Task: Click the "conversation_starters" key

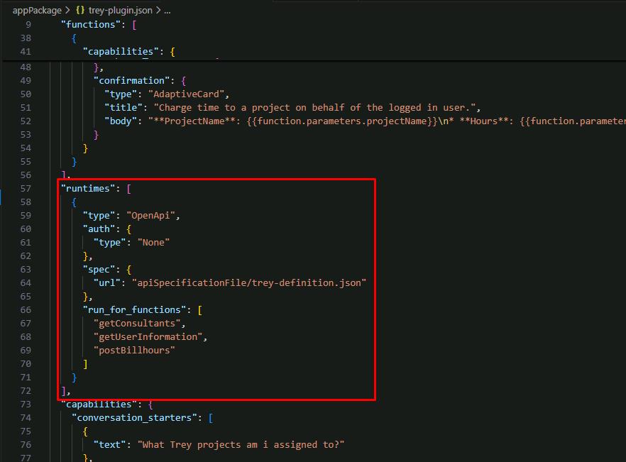Action: tap(134, 418)
